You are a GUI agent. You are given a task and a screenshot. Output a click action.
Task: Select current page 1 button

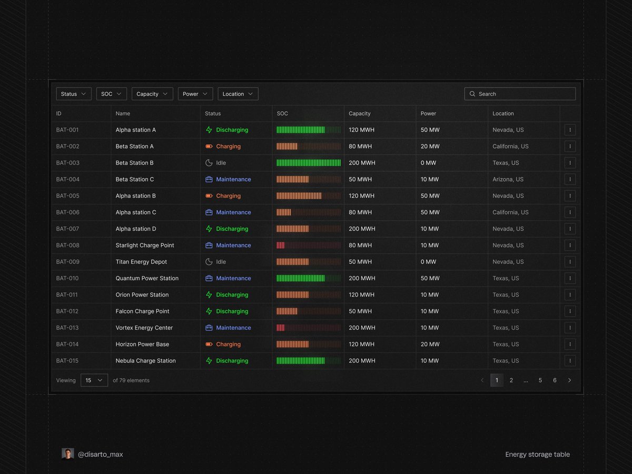pyautogui.click(x=497, y=380)
